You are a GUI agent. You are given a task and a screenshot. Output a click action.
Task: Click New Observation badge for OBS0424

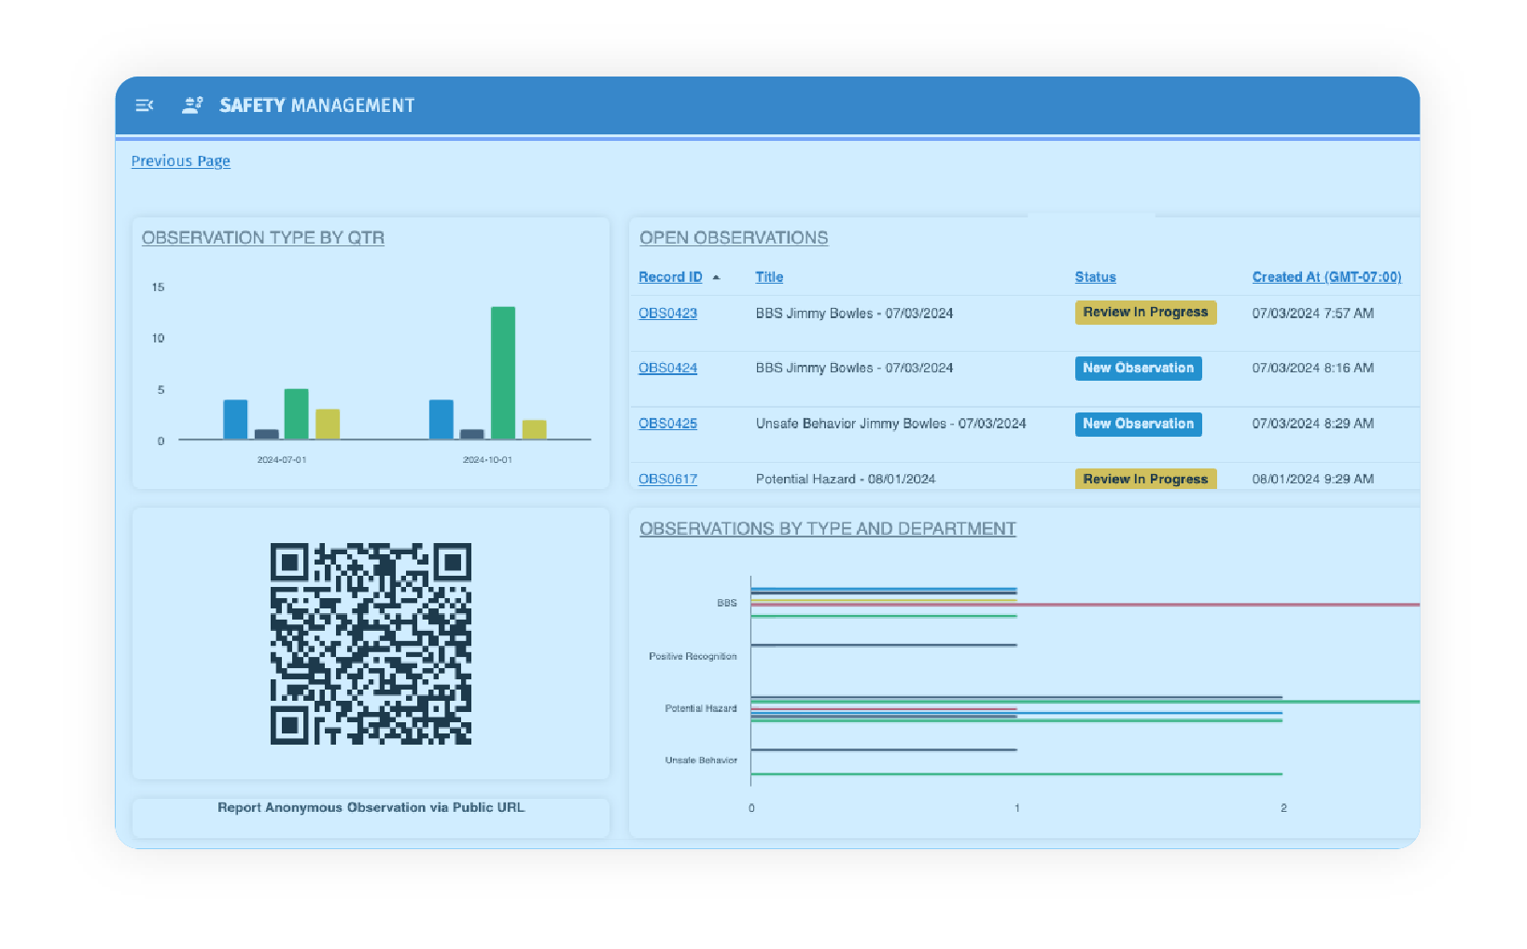(x=1137, y=369)
